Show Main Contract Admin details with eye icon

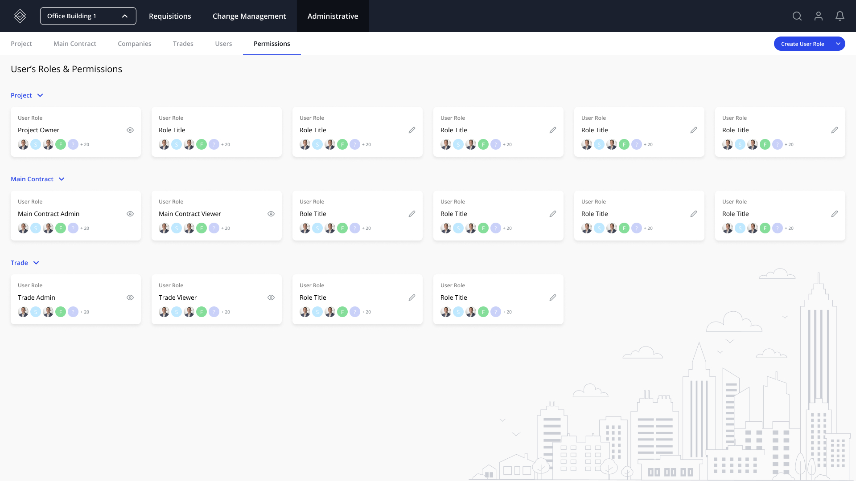pos(130,214)
